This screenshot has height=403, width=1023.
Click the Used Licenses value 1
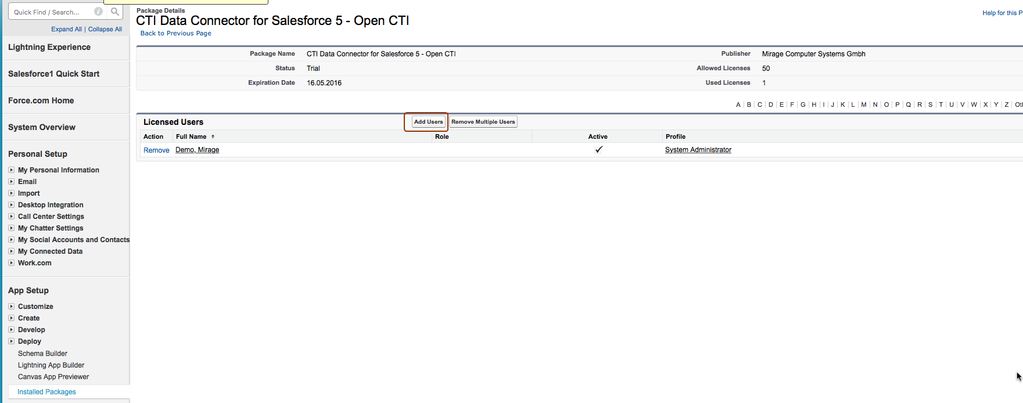tap(764, 83)
